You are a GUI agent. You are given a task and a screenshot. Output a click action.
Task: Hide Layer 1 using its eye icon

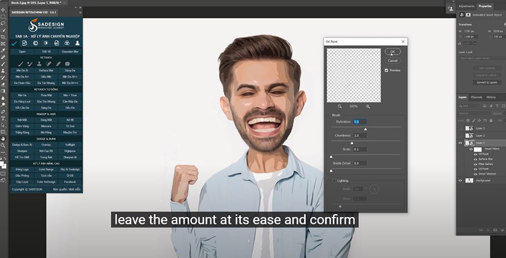[461, 143]
